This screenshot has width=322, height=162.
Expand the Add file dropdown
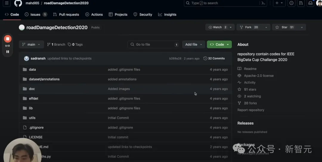pos(193,45)
